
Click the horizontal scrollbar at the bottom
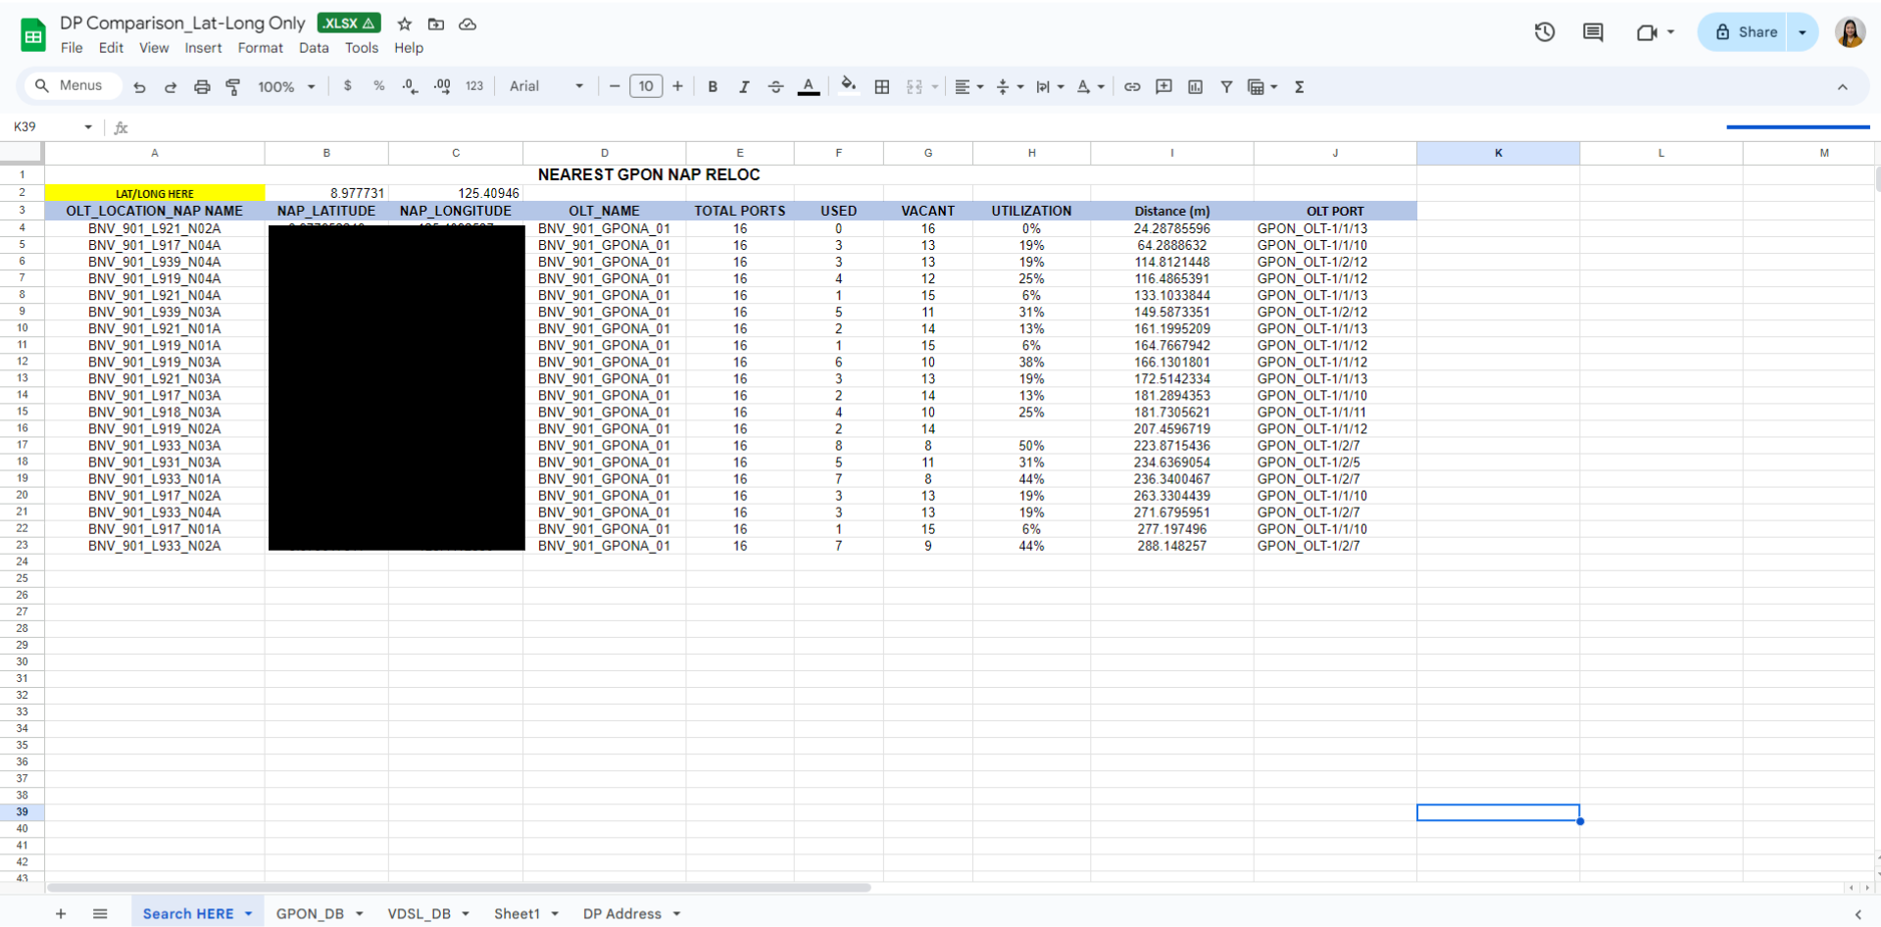(x=459, y=888)
